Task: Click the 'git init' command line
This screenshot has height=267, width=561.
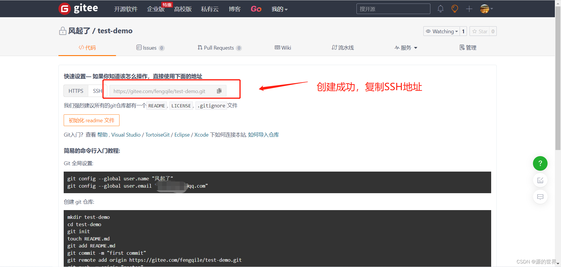Action: pyautogui.click(x=79, y=231)
